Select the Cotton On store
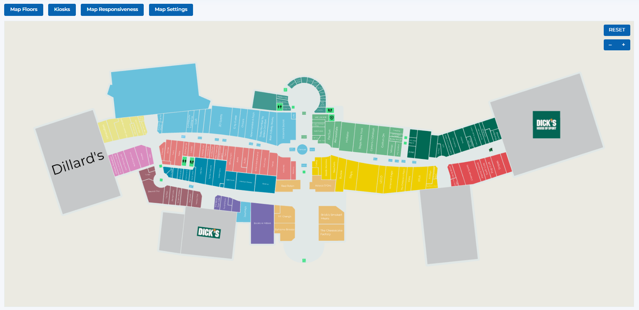Screen dimensions: 639x310 [383, 140]
